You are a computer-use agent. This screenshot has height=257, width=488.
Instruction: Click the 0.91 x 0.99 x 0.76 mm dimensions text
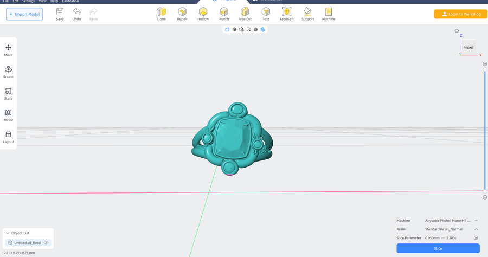[x=20, y=253]
